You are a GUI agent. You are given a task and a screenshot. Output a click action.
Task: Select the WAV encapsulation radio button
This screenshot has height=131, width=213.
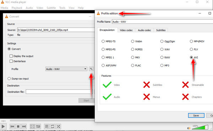coord(162,49)
